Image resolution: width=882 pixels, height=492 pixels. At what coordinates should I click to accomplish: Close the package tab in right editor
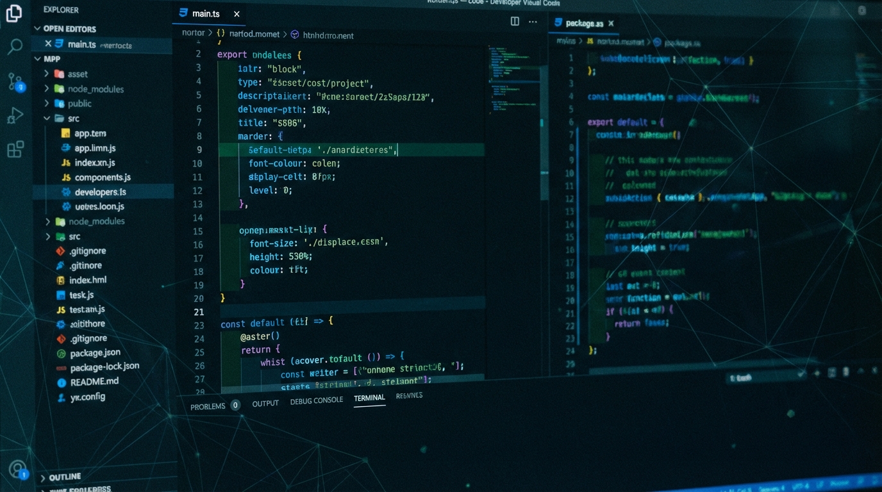pyautogui.click(x=611, y=23)
